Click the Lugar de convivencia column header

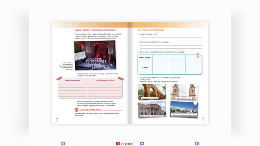72,80
